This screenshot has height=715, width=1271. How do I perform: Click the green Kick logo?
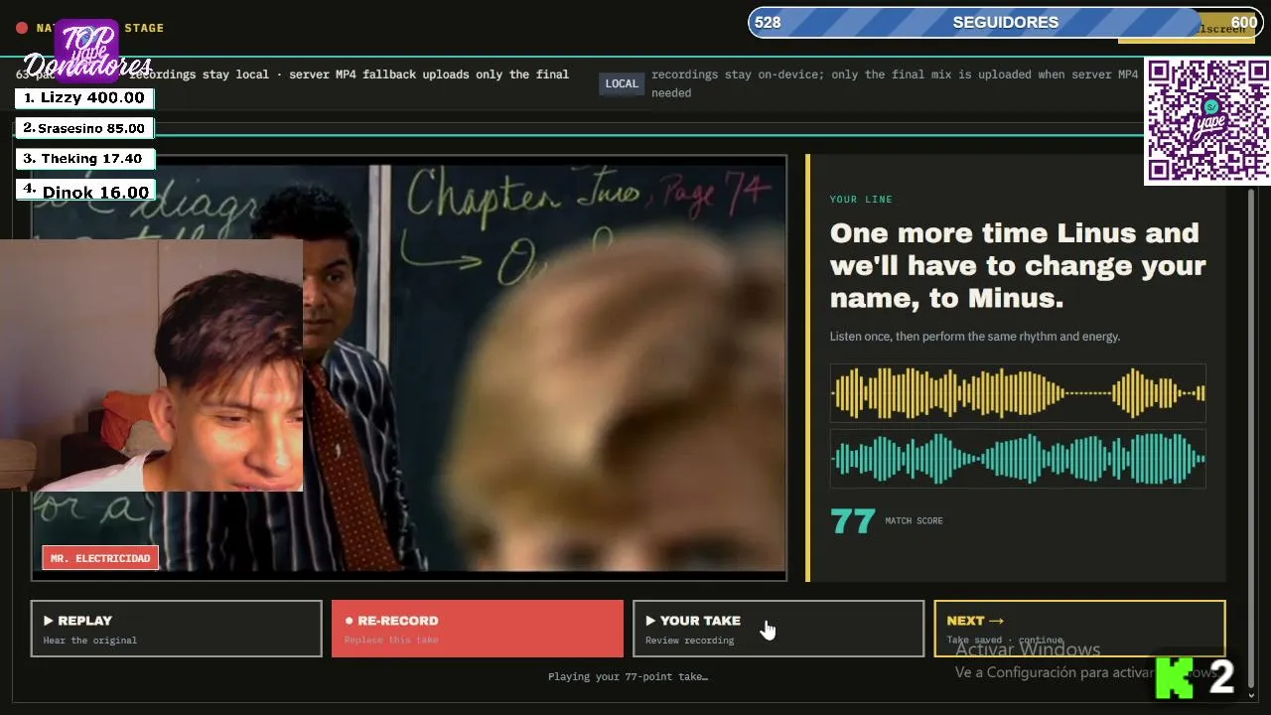1175,677
